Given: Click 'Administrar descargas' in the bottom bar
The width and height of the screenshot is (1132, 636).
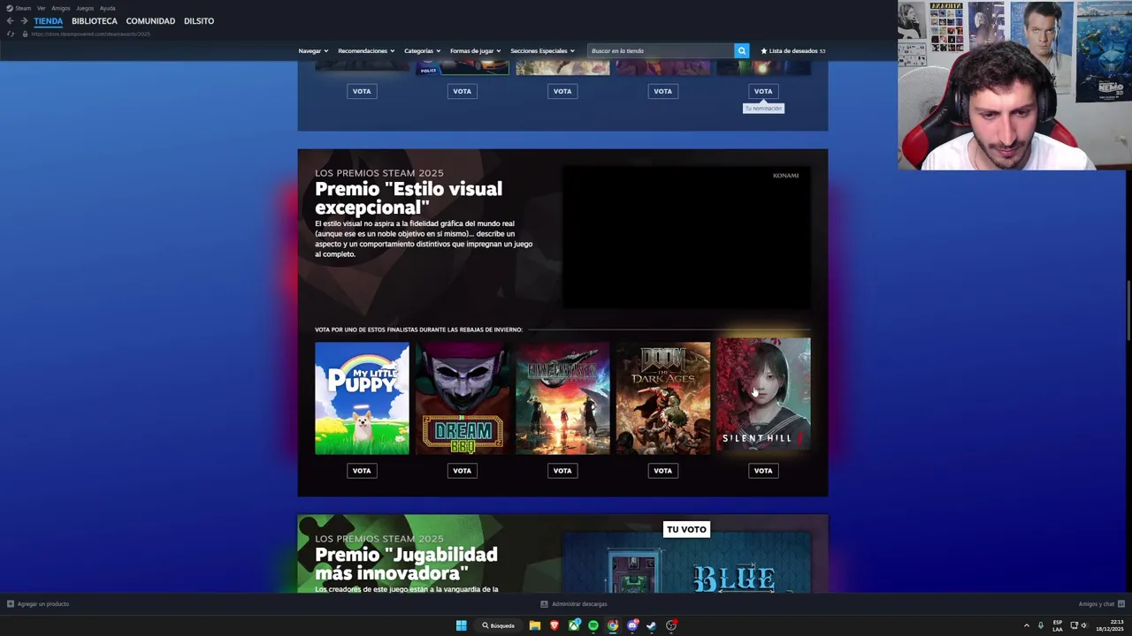Looking at the screenshot, I should click(x=579, y=604).
